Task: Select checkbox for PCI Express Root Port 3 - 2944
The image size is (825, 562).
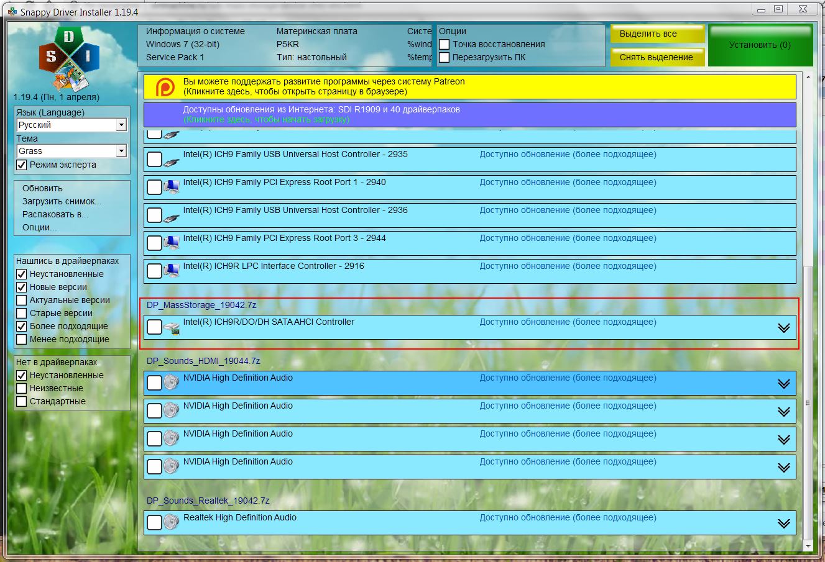Action: click(x=154, y=243)
